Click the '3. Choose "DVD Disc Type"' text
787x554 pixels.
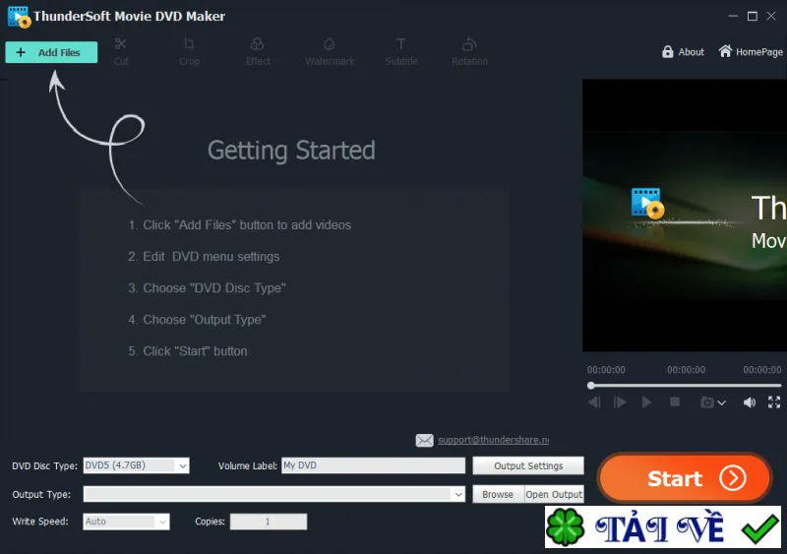[x=207, y=288]
